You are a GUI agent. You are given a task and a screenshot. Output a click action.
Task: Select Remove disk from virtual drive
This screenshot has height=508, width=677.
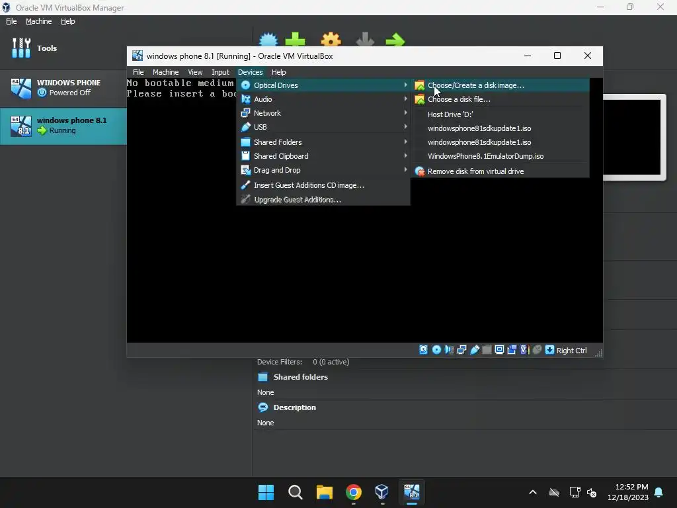pyautogui.click(x=500, y=171)
